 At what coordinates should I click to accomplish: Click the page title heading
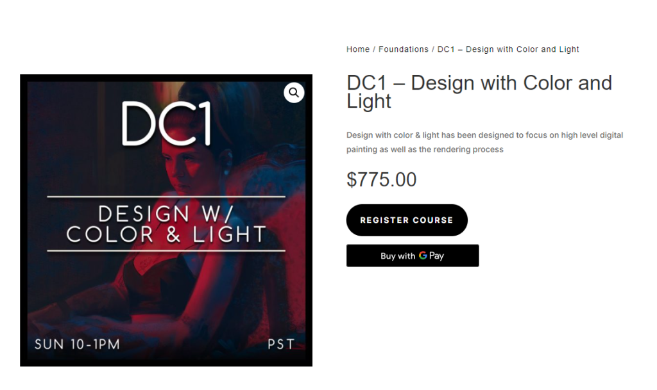click(479, 92)
